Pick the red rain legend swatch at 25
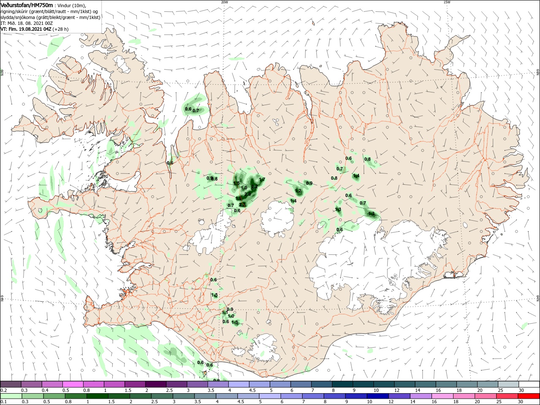540x405 pixels. pyautogui.click(x=508, y=397)
